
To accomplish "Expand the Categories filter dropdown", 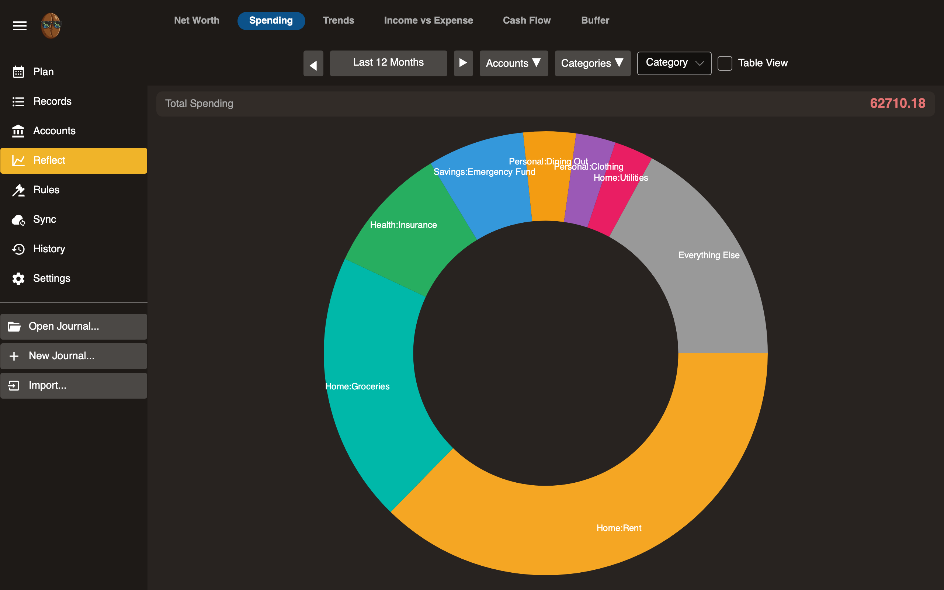I will pyautogui.click(x=592, y=63).
